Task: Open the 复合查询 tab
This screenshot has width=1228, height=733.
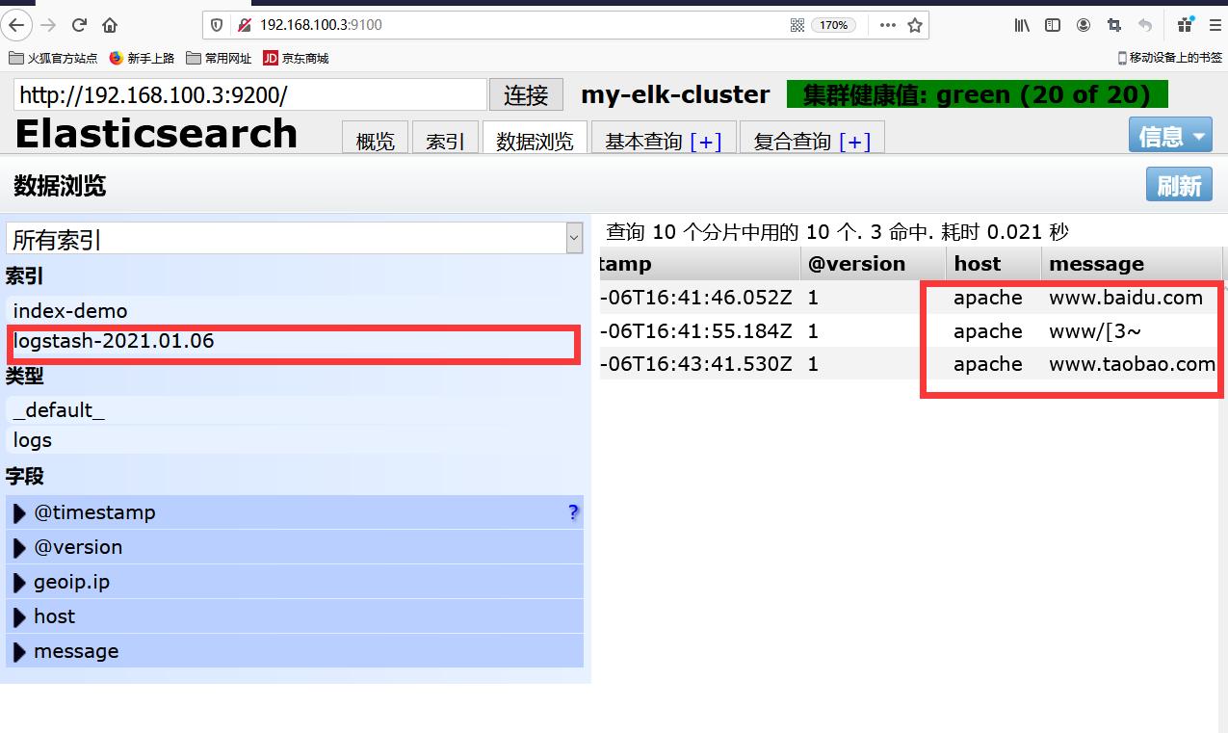Action: click(x=792, y=141)
